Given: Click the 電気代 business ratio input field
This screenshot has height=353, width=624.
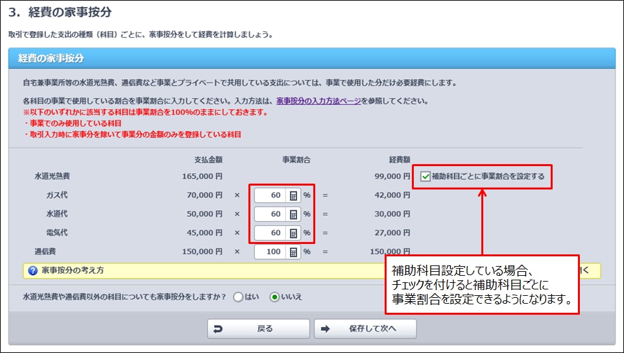Looking at the screenshot, I should tap(270, 233).
